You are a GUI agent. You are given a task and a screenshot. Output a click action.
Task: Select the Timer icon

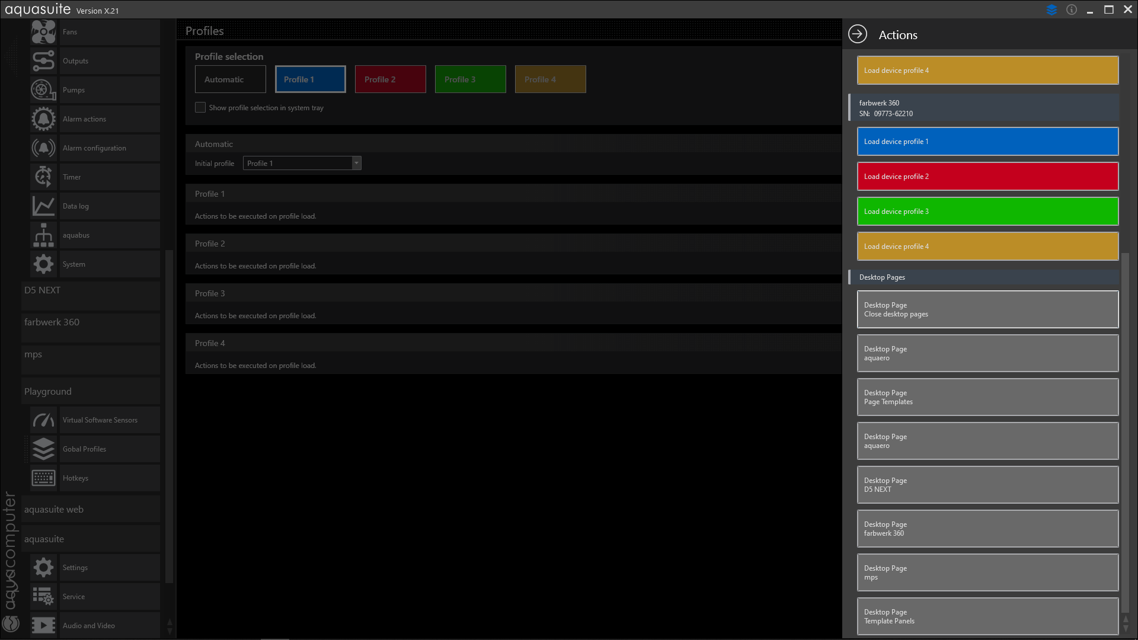point(43,177)
